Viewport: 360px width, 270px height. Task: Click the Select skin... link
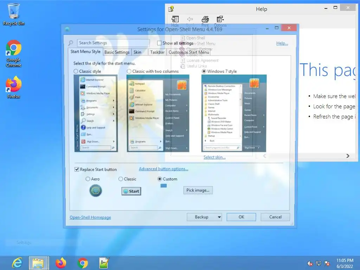coord(214,157)
